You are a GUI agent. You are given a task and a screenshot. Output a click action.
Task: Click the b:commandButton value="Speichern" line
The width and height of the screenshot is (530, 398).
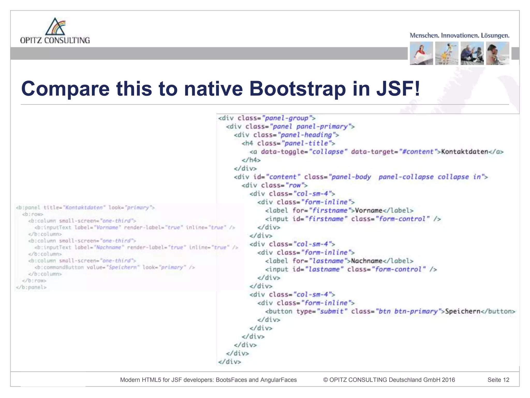115,267
